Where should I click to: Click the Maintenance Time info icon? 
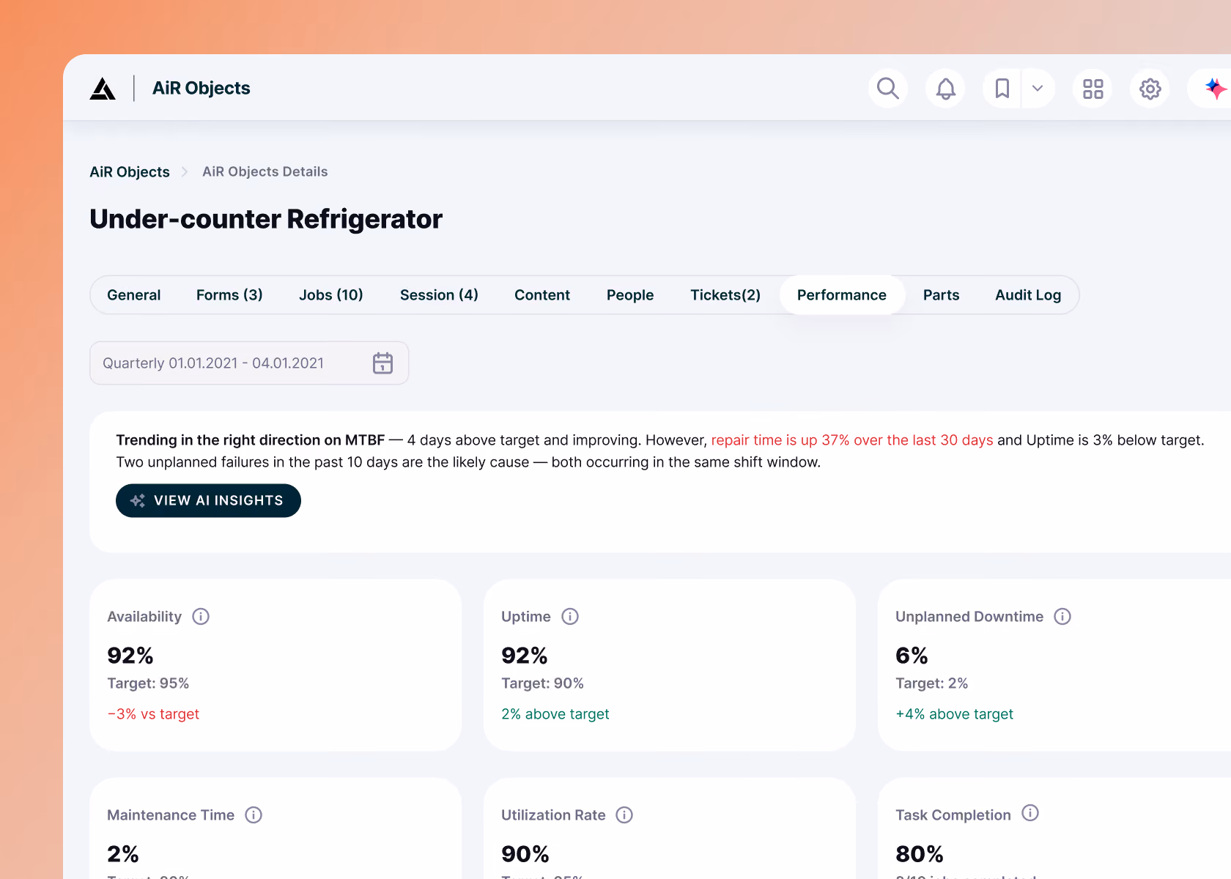(254, 815)
